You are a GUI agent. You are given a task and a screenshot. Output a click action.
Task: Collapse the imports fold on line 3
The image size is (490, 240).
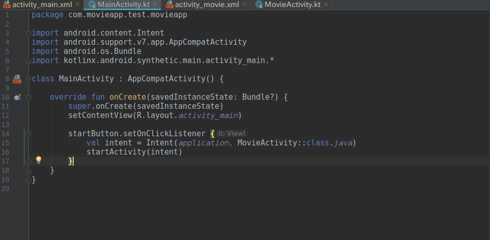click(x=28, y=33)
